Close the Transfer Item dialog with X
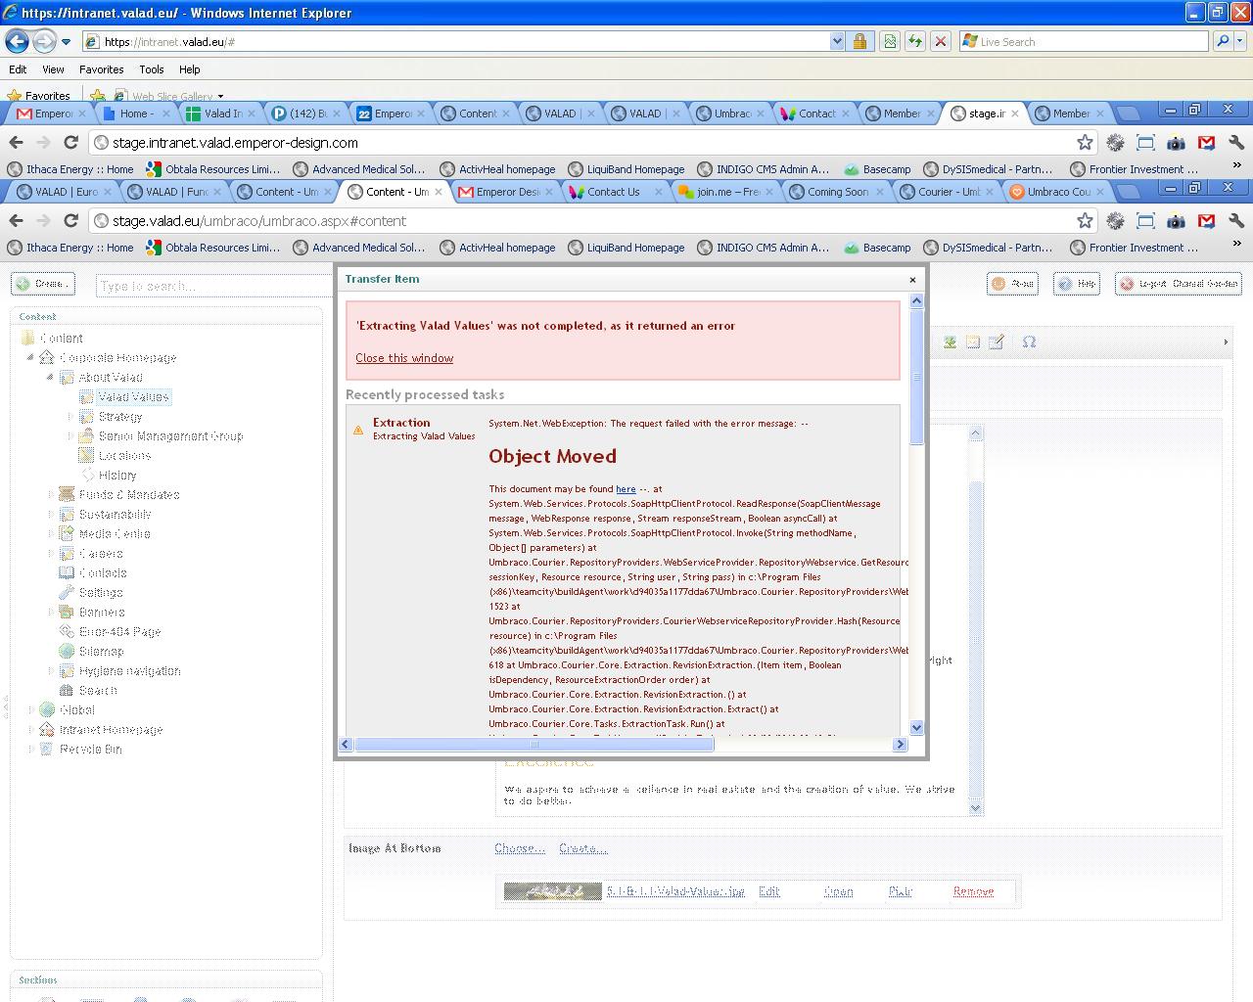This screenshot has width=1253, height=1002. pyautogui.click(x=912, y=280)
